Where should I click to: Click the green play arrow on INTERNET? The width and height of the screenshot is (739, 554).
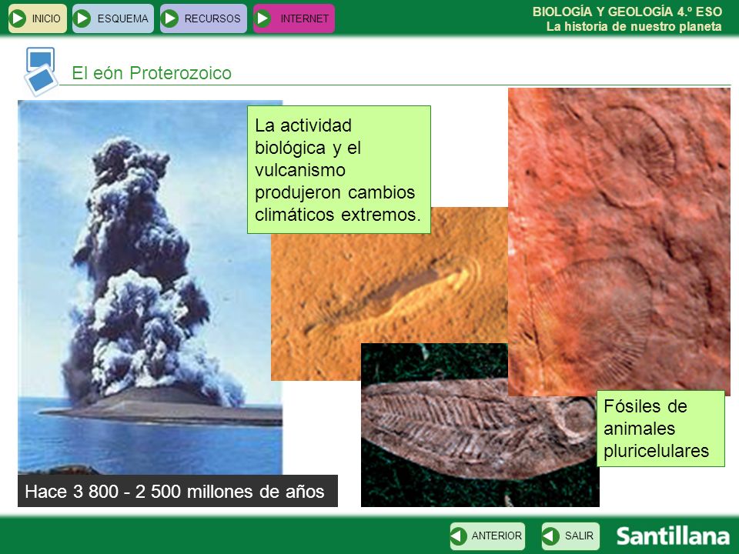(262, 18)
